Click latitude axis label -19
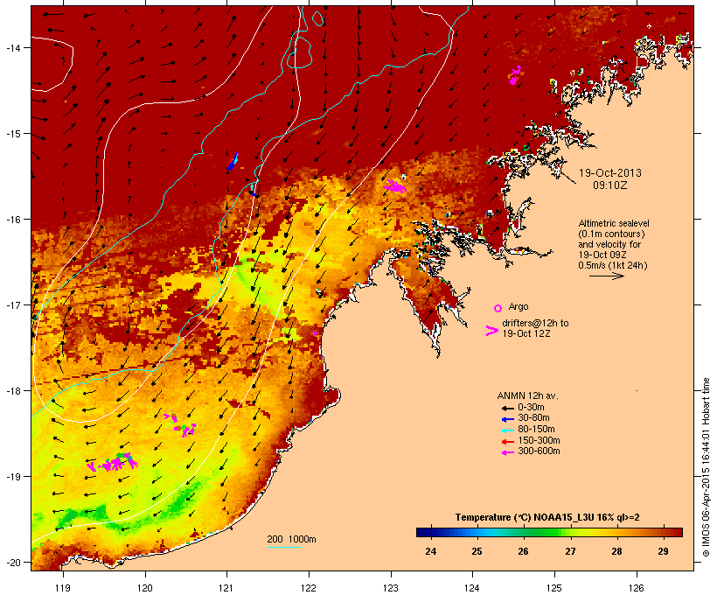717x595 pixels. pos(12,477)
